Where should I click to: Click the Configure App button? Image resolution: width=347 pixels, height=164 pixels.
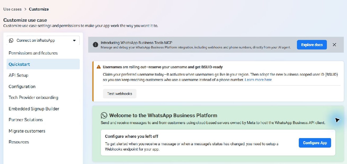(315, 143)
